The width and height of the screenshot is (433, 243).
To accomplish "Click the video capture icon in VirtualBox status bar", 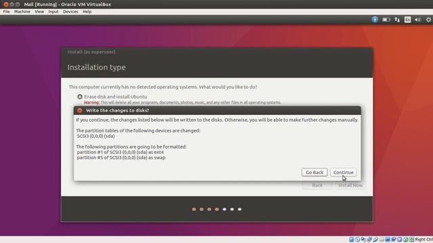I will (x=394, y=240).
